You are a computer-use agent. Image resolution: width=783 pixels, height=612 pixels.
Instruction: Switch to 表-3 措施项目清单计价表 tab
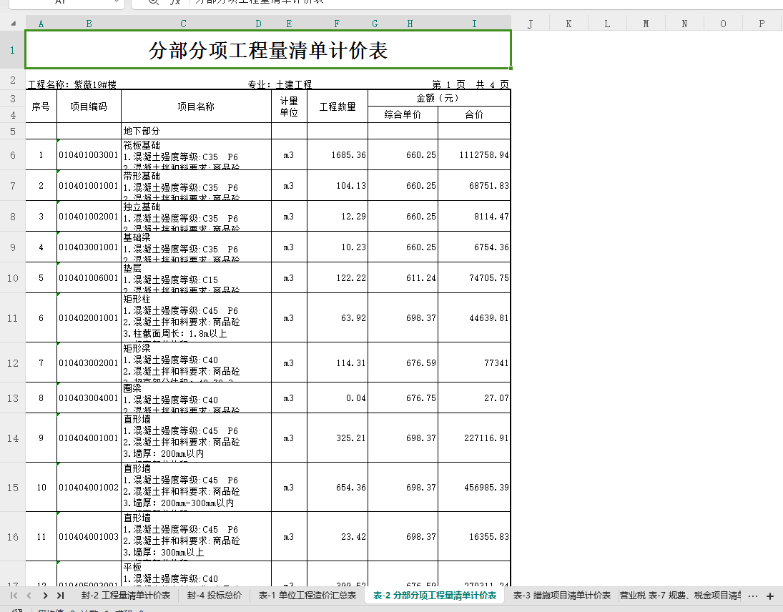click(x=562, y=595)
